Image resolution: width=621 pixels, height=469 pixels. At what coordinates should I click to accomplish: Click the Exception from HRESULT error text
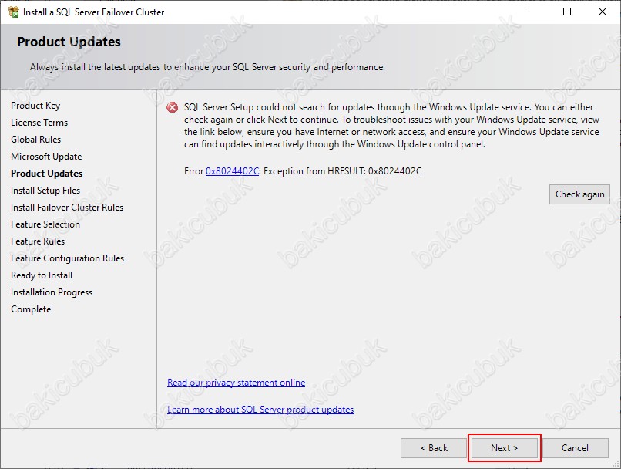tap(343, 171)
